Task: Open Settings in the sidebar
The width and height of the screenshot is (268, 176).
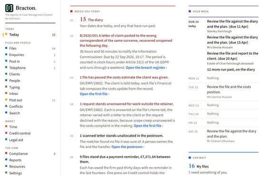Action: click(15, 173)
